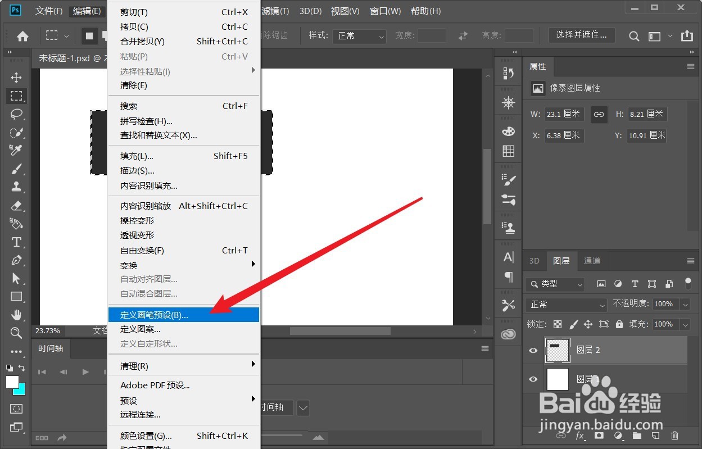Open the 不透明度 opacity dropdown

tap(686, 304)
